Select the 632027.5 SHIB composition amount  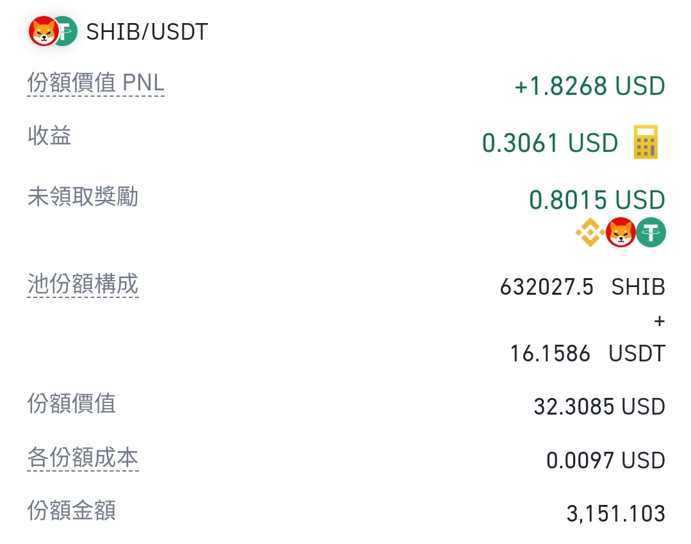tap(583, 287)
